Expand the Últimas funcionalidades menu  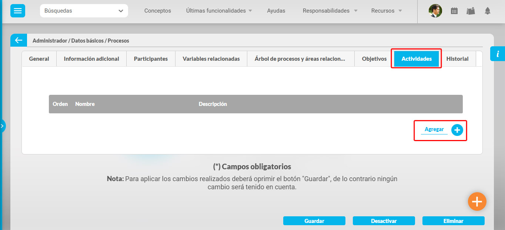click(219, 11)
